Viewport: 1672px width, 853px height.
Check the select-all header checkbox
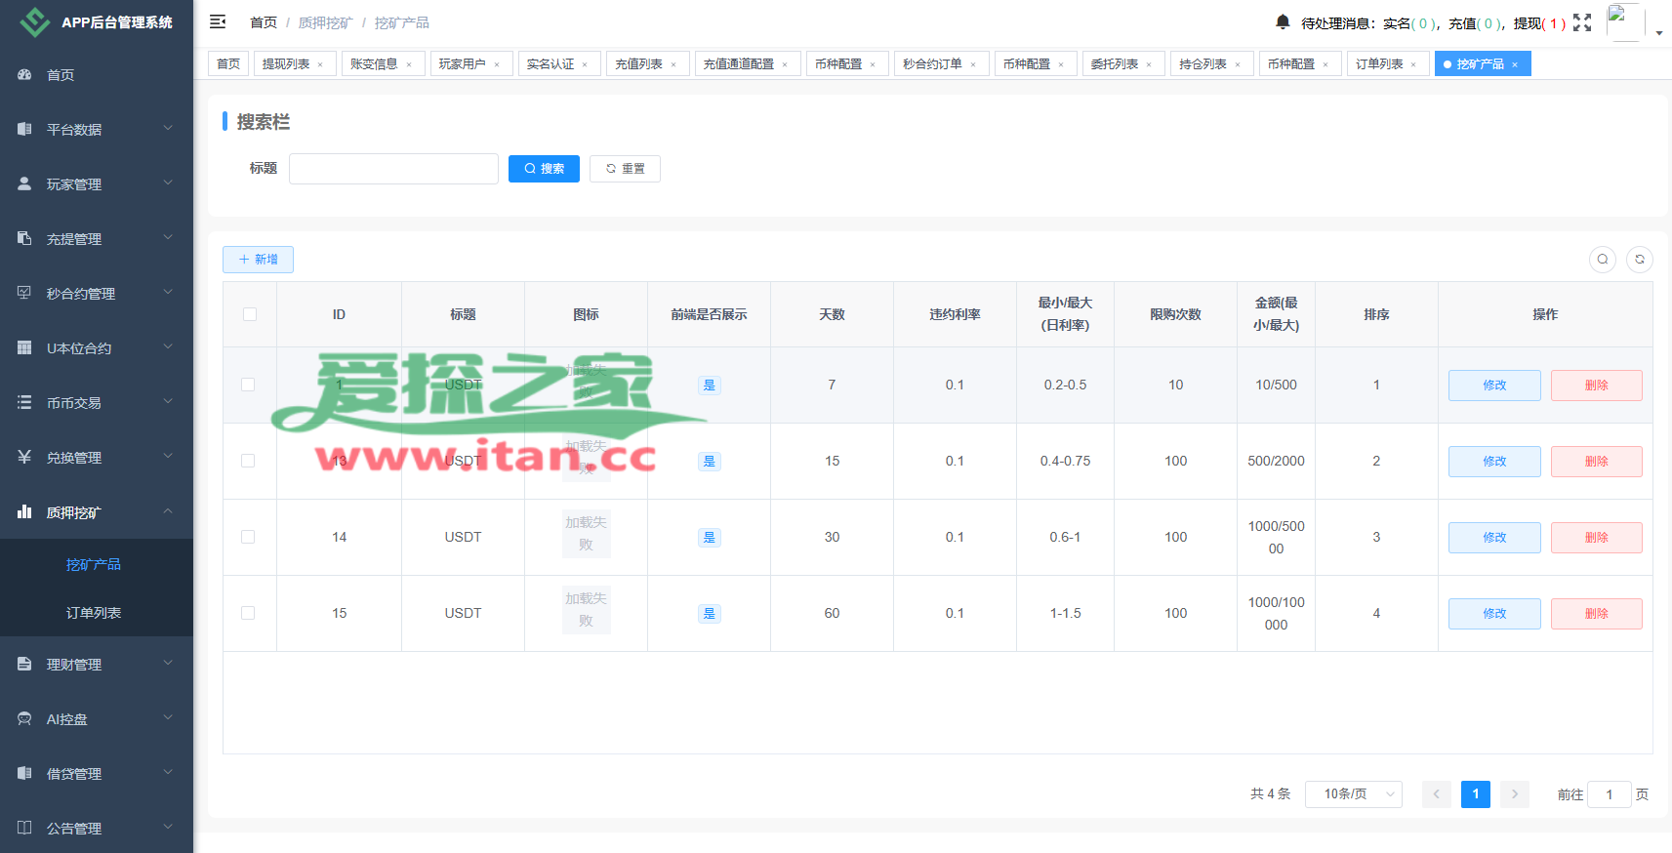(250, 314)
